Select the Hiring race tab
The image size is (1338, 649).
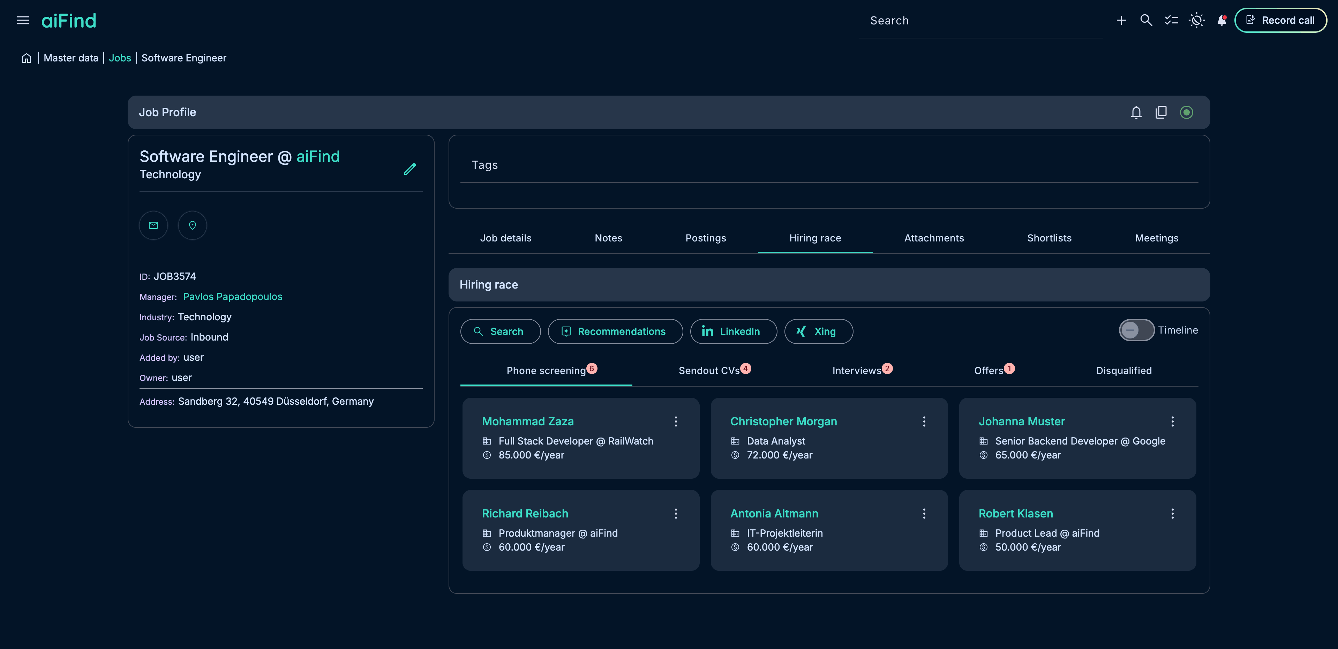coord(815,238)
